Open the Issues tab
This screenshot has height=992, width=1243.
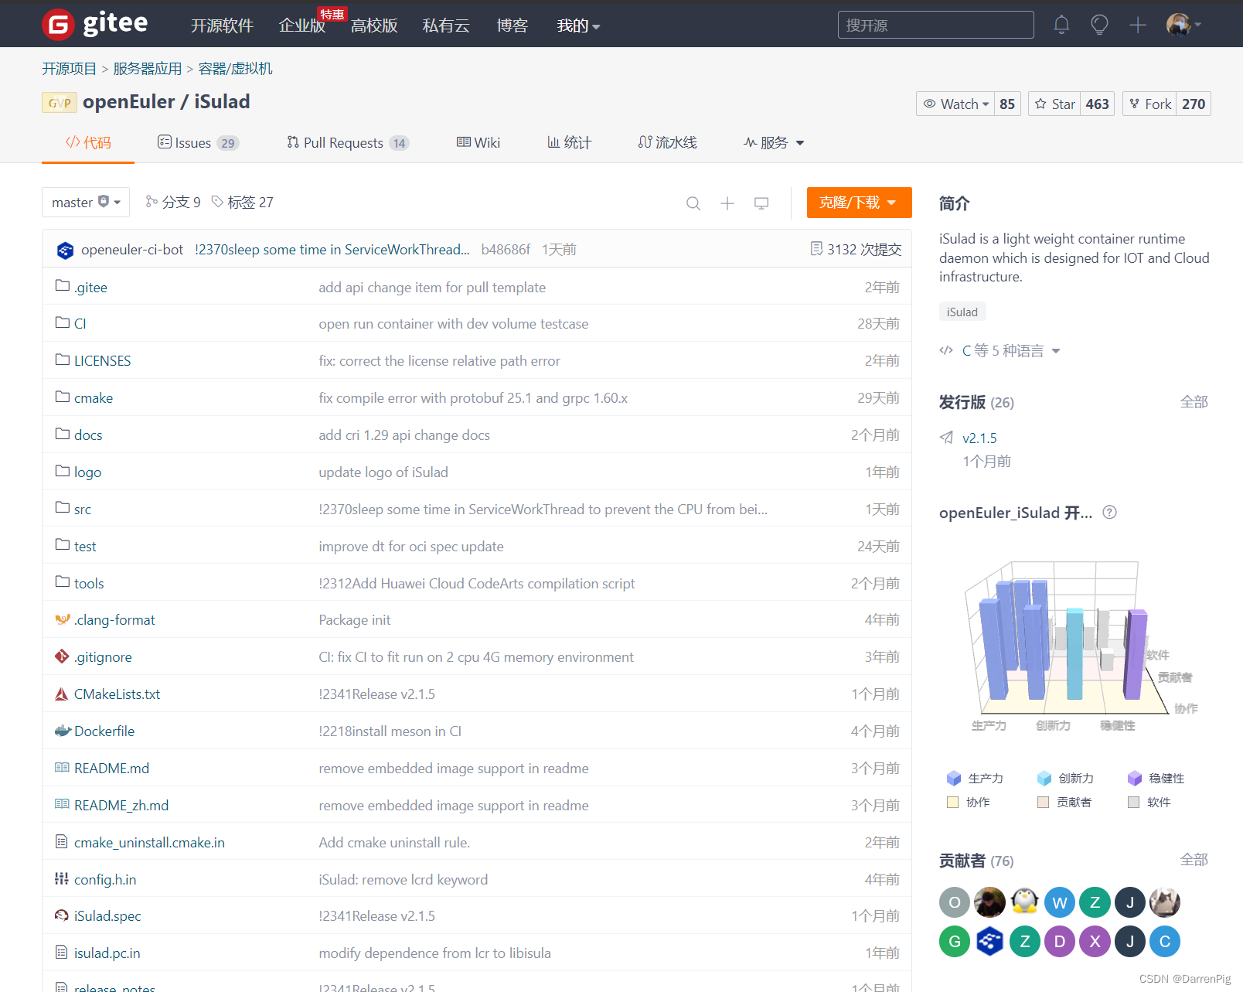coord(199,142)
